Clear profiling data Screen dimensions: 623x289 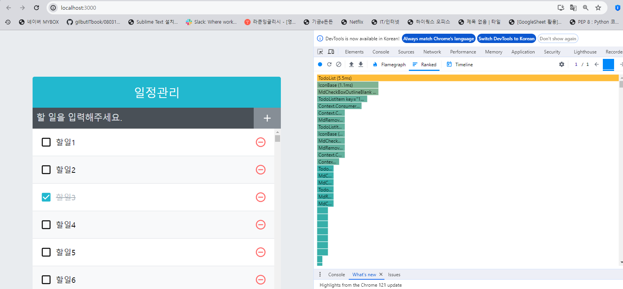coord(339,64)
